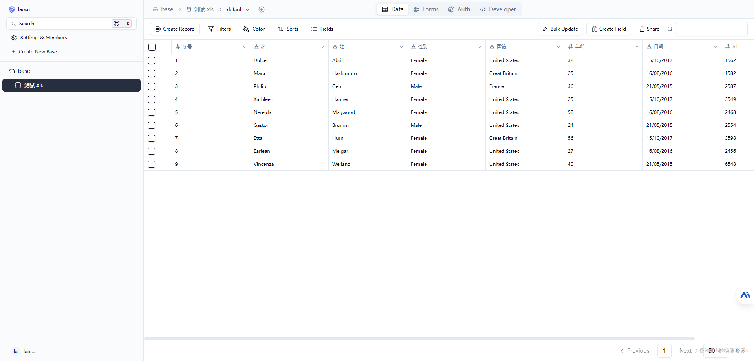Image resolution: width=754 pixels, height=361 pixels.
Task: Click the table search input field
Action: [712, 29]
